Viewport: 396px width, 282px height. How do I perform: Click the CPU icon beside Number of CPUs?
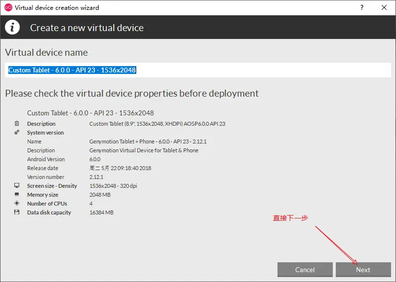[x=17, y=203]
